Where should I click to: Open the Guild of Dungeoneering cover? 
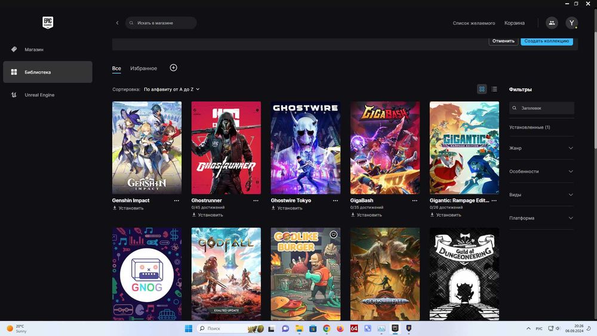[464, 274]
